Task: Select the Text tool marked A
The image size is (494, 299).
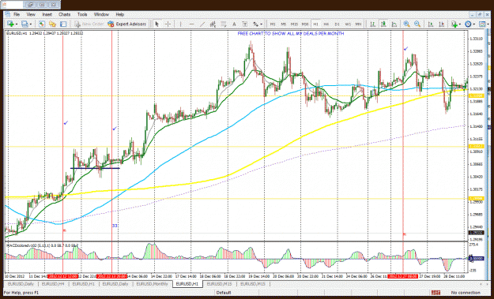Action: coord(234,24)
